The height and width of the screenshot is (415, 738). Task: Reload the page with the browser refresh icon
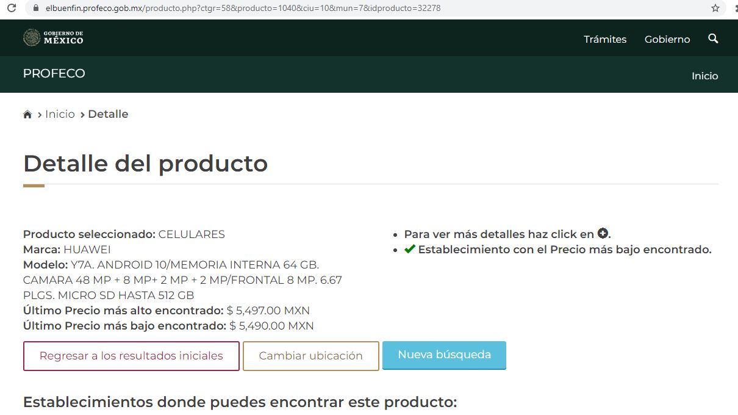pyautogui.click(x=11, y=9)
